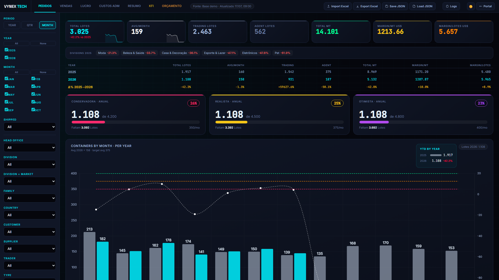Click the Casa & Decoração division chip
The width and height of the screenshot is (499, 280).
point(180,53)
